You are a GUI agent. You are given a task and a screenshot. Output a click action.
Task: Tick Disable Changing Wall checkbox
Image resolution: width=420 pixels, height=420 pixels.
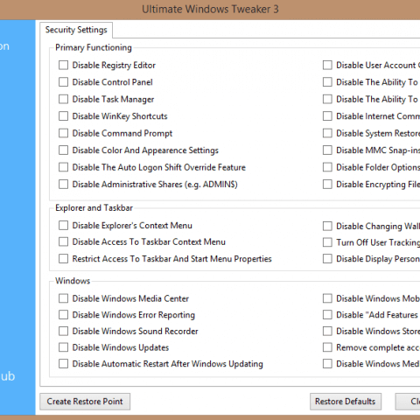pyautogui.click(x=327, y=226)
